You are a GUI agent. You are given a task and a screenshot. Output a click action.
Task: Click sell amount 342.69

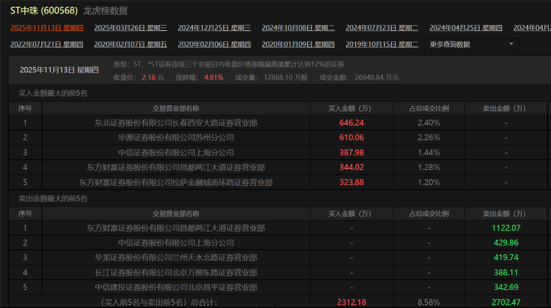coord(506,288)
